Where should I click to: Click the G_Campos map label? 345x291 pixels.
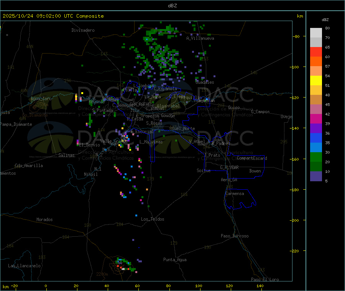(x=261, y=112)
